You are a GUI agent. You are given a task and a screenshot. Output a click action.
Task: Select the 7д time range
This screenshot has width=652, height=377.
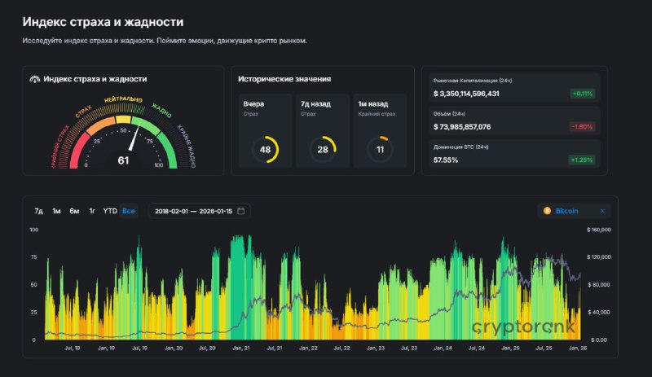click(x=38, y=211)
